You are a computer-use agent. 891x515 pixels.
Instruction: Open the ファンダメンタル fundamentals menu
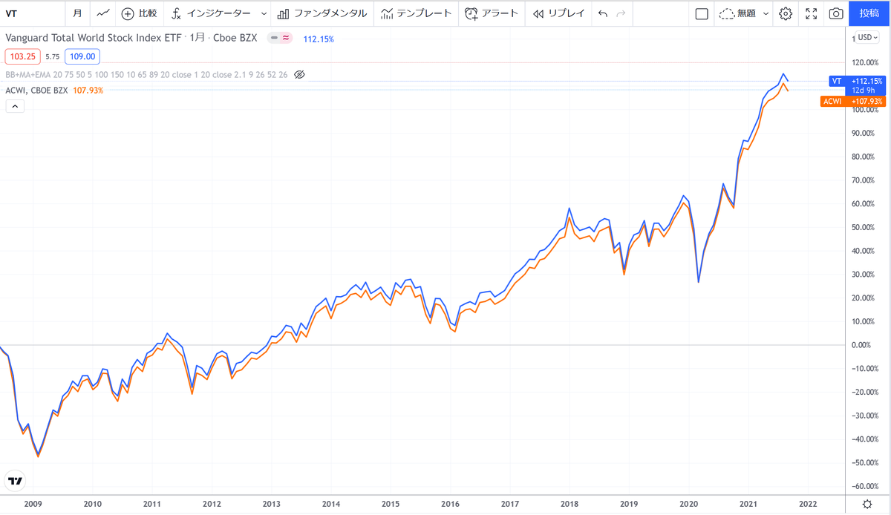click(x=322, y=13)
